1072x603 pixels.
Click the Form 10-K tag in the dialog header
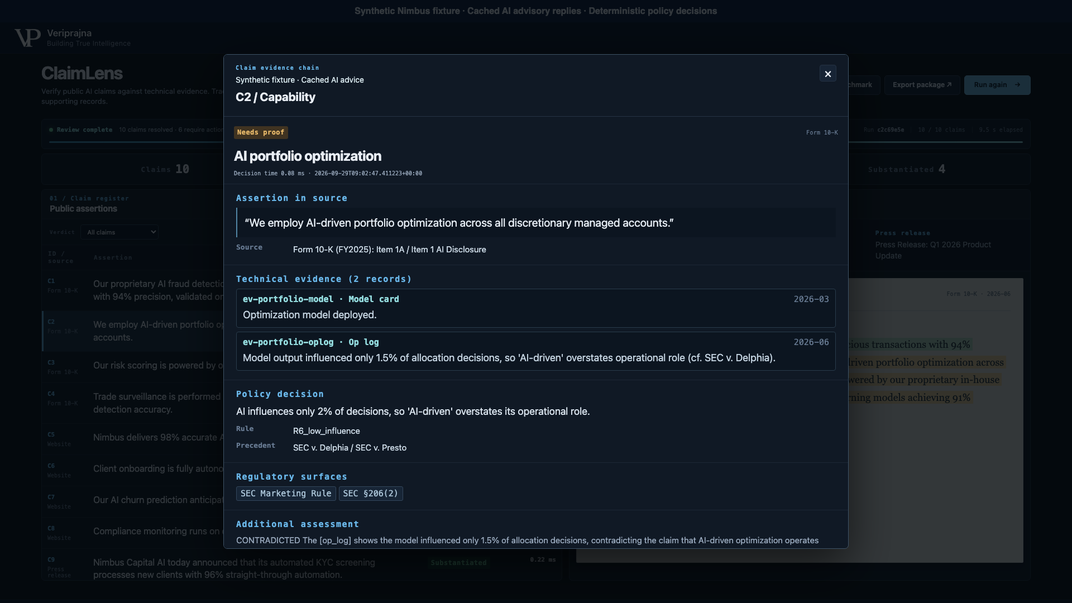[x=822, y=133]
